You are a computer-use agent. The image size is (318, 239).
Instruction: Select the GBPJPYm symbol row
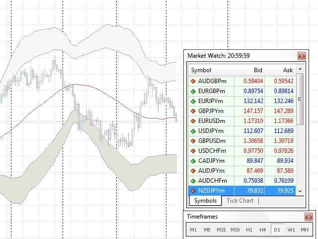click(x=242, y=111)
